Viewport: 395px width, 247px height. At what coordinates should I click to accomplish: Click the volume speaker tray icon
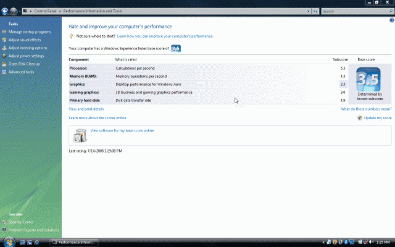pyautogui.click(x=372, y=242)
